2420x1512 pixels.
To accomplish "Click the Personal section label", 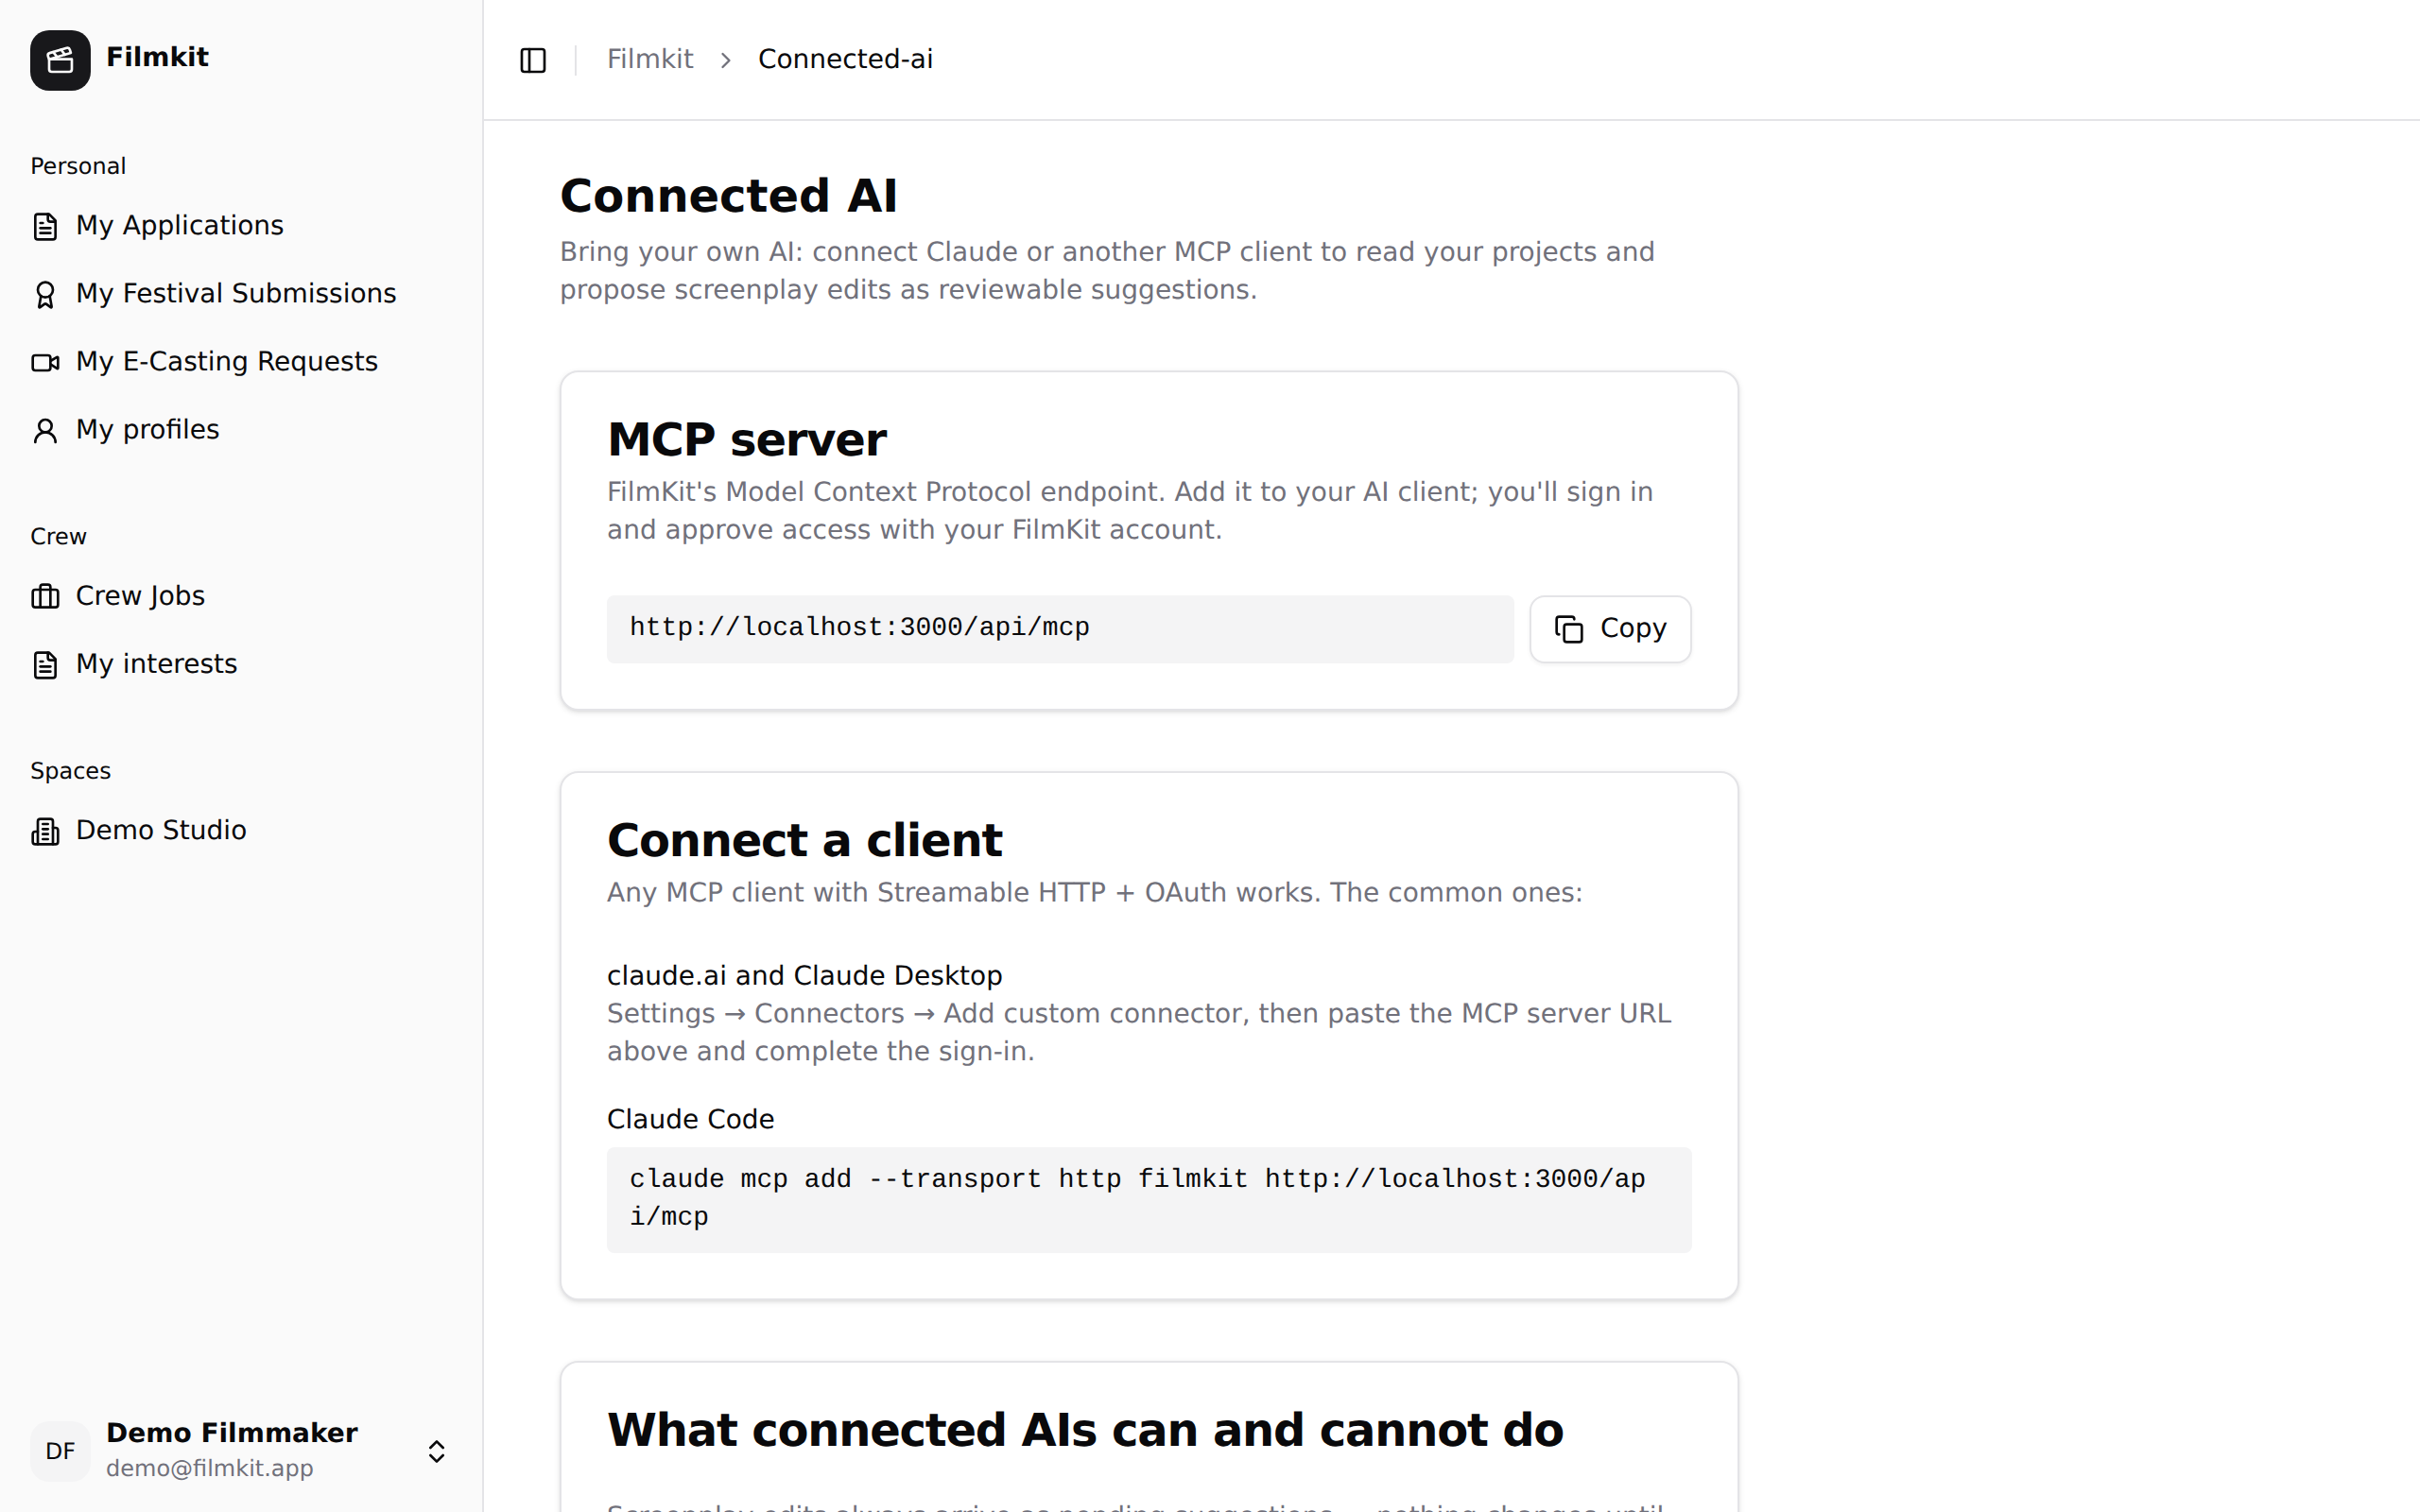I will (78, 166).
